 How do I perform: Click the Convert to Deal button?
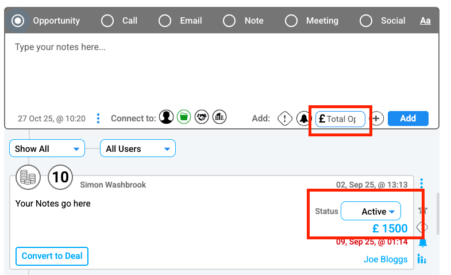tap(52, 256)
